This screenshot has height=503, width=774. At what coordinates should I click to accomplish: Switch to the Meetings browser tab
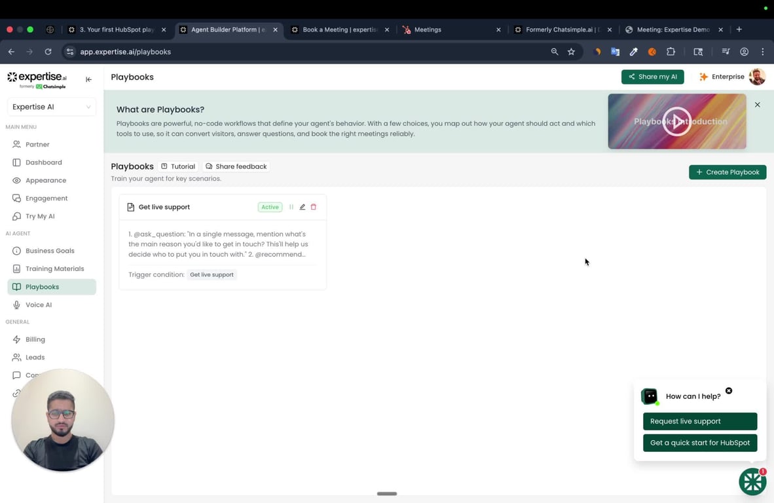(x=452, y=29)
